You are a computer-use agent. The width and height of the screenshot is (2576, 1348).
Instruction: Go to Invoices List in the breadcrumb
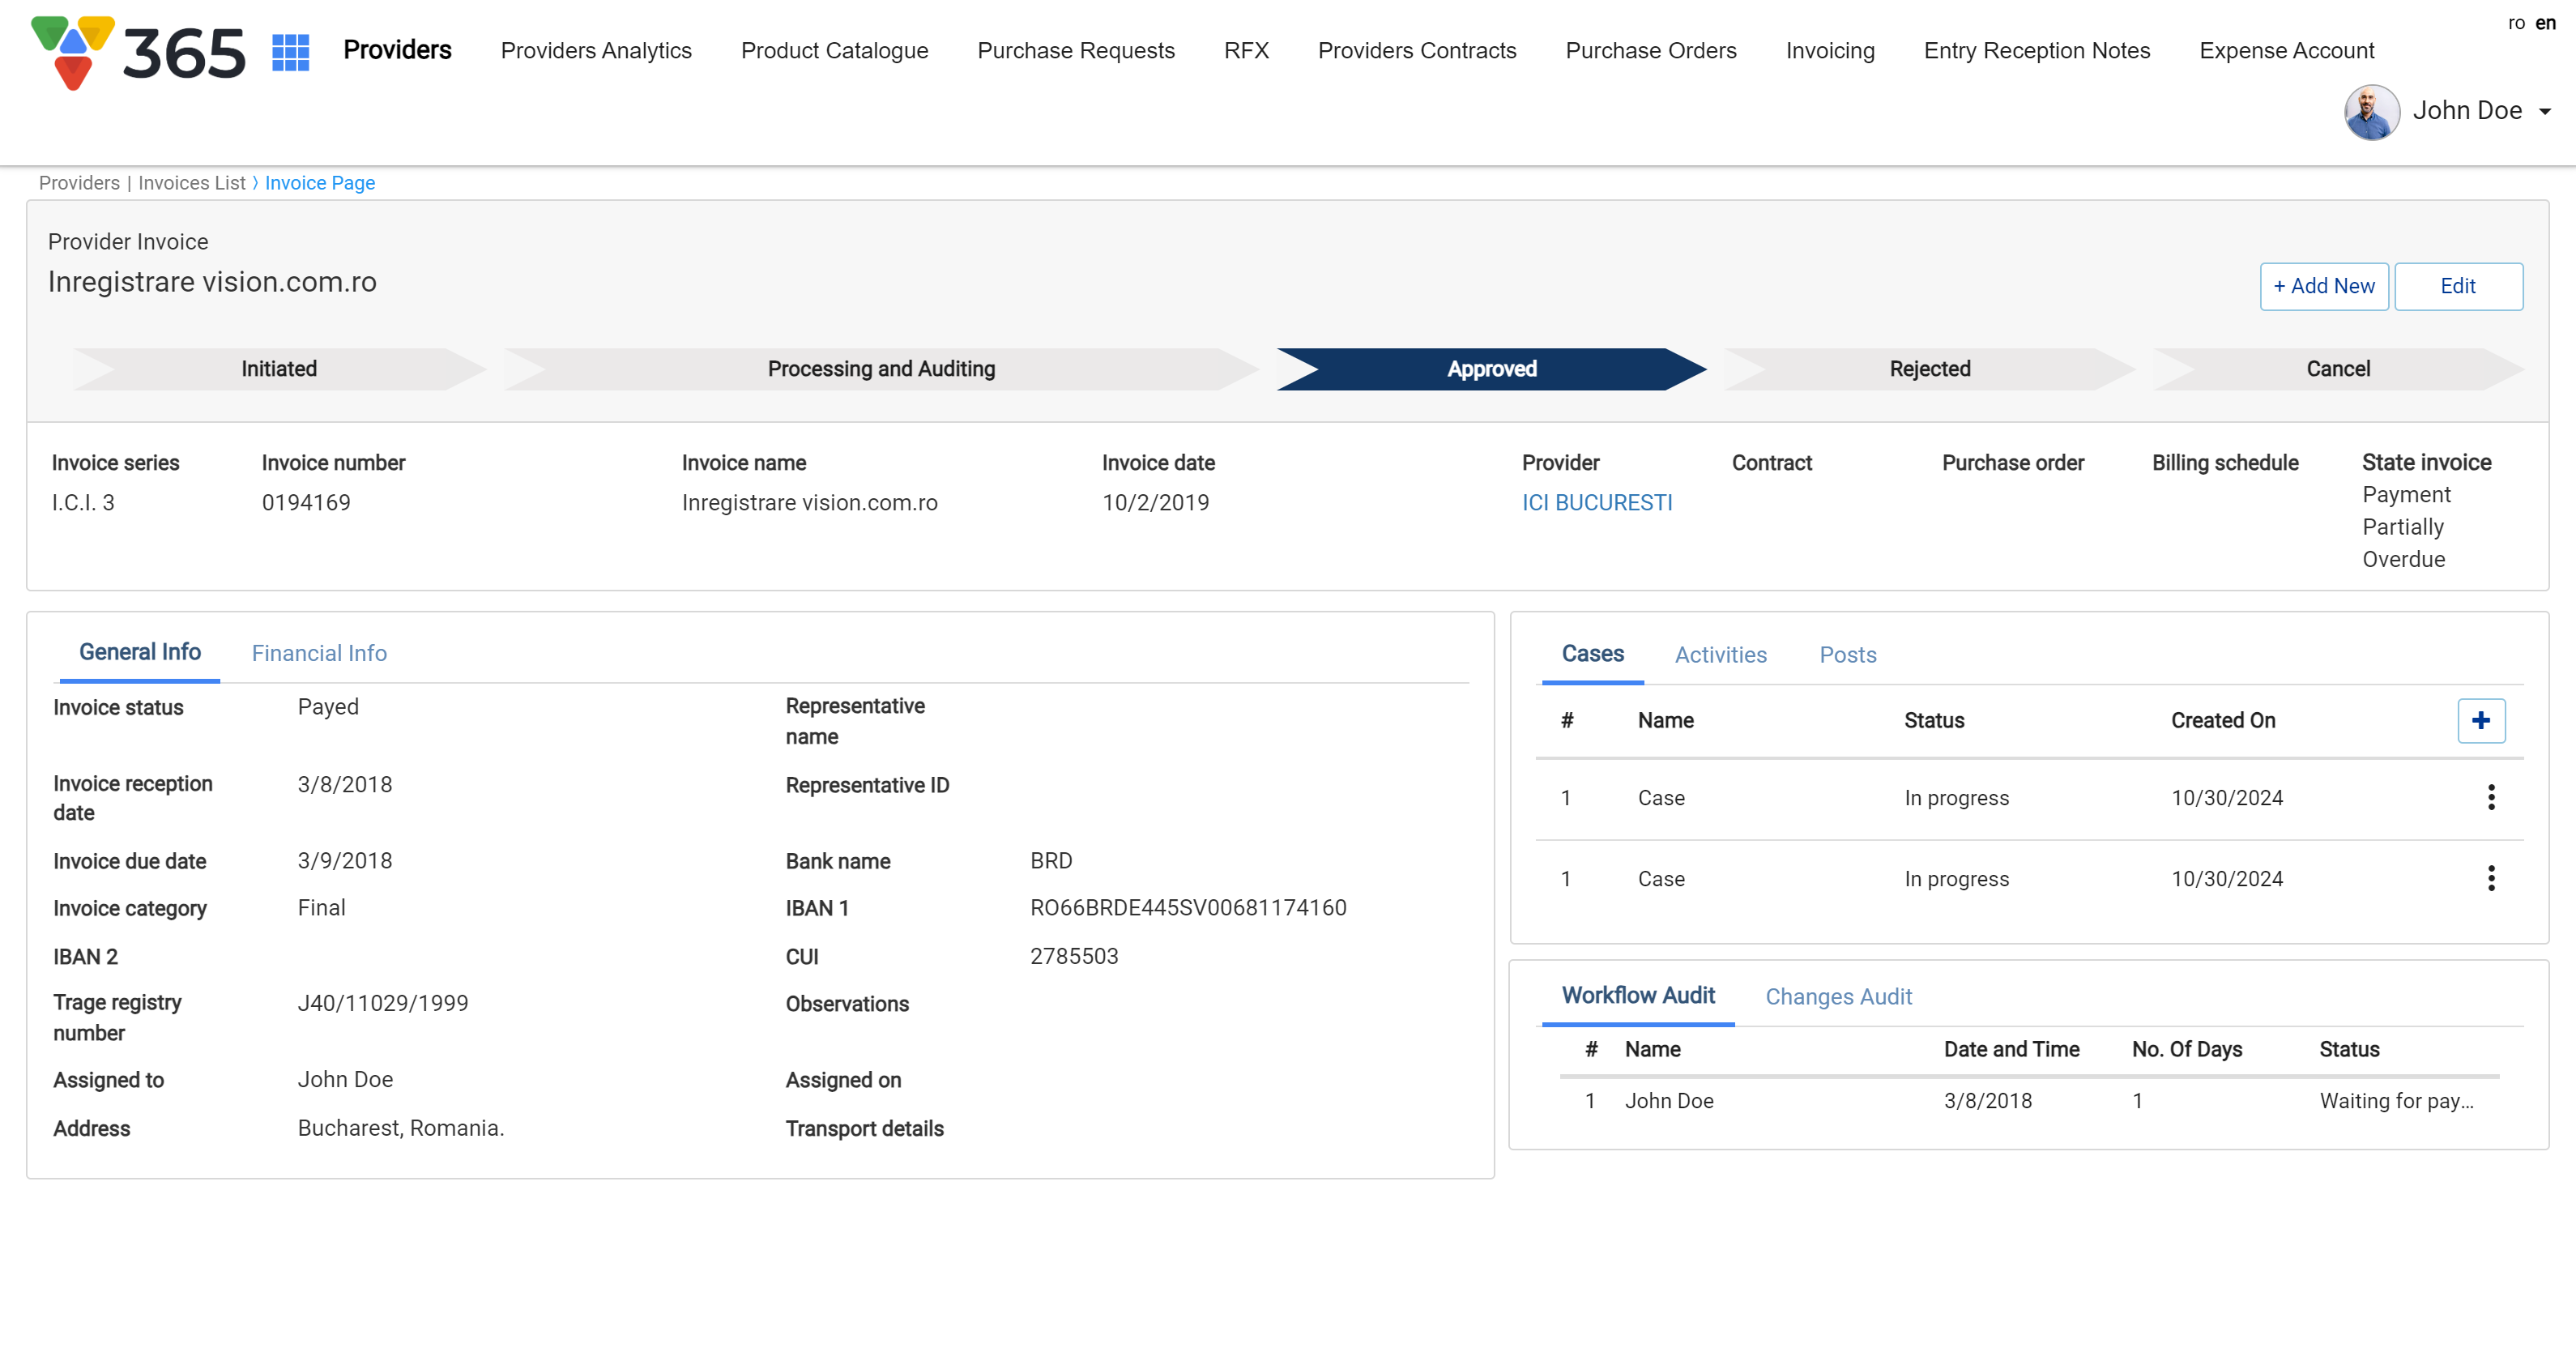[x=191, y=183]
